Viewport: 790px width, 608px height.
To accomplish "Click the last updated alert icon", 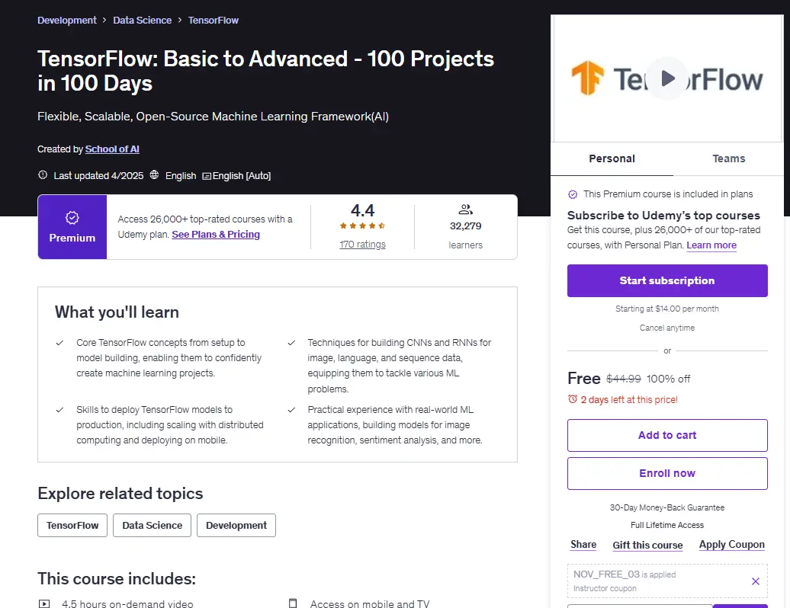I will coord(43,174).
